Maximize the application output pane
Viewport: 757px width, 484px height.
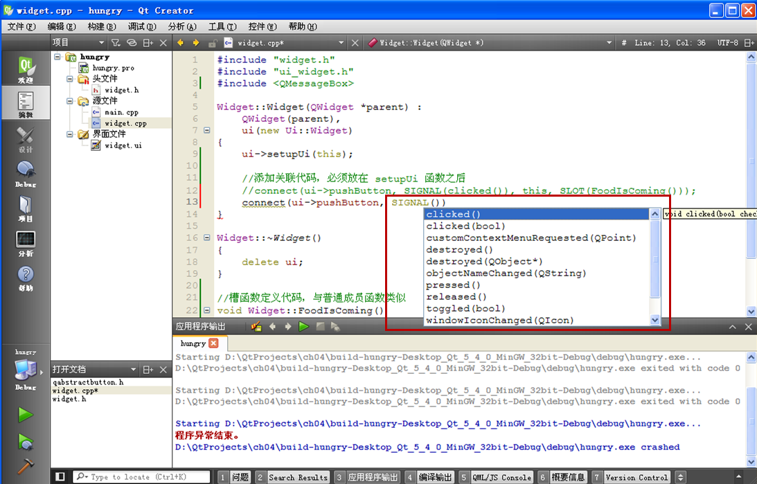pos(732,327)
